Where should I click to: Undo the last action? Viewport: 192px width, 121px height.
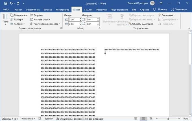[11, 3]
